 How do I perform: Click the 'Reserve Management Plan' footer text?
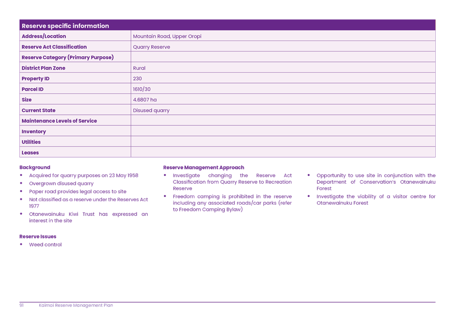76,306
